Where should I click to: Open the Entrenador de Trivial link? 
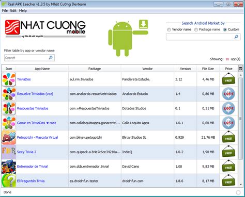coord(32,167)
